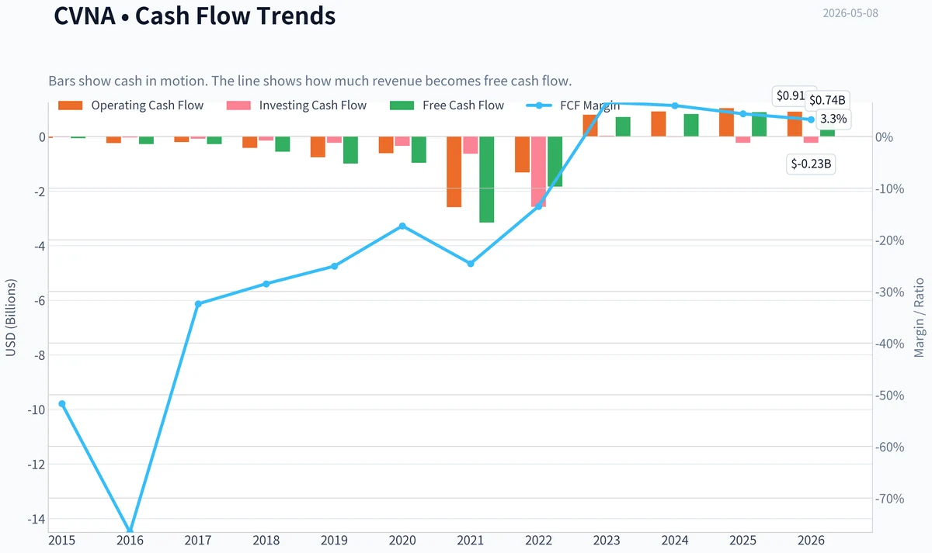Select the 2020 FCF Margin data point
932x553 pixels.
[x=402, y=226]
